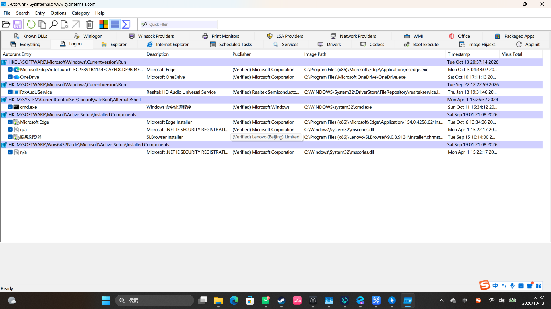Switch to the Image Hijacks tab
The height and width of the screenshot is (309, 551).
[x=477, y=44]
